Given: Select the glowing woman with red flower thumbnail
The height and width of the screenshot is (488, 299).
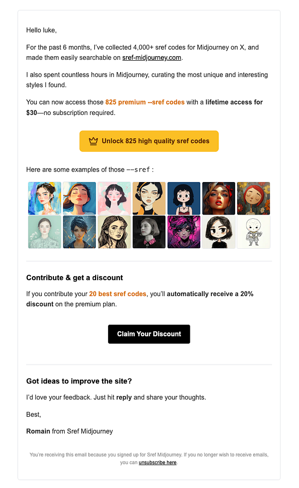Looking at the screenshot, I should click(219, 198).
